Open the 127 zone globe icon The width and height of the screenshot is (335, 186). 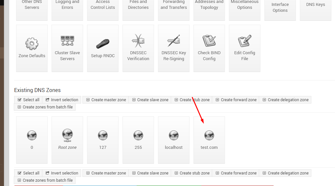[103, 135]
